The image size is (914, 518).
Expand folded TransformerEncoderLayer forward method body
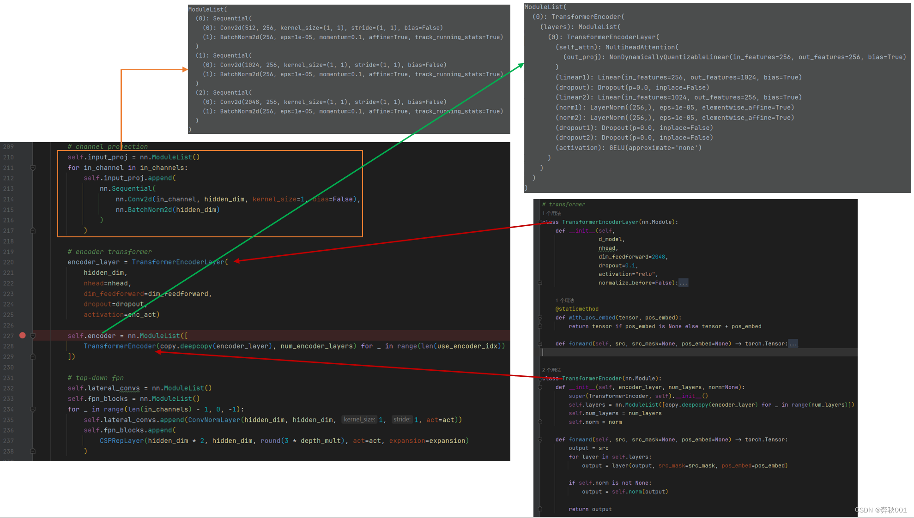(793, 343)
